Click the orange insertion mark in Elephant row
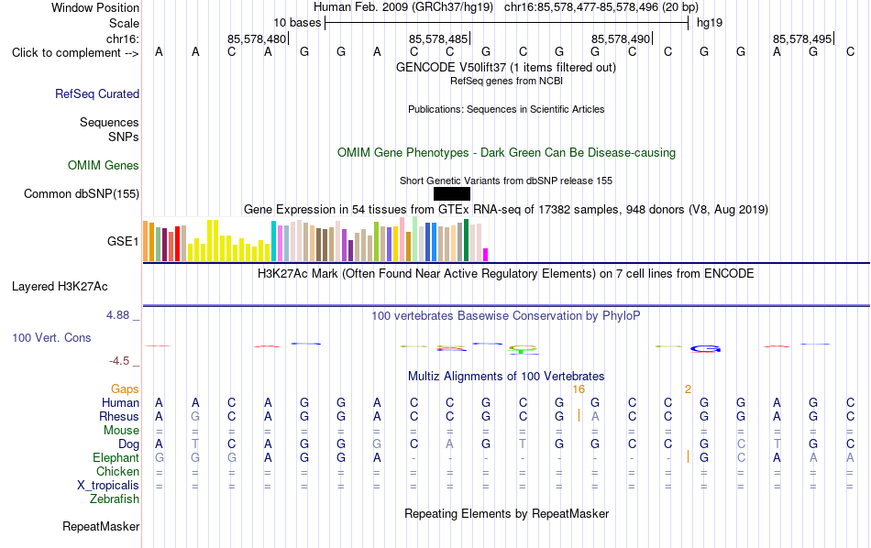The image size is (871, 548). (689, 456)
